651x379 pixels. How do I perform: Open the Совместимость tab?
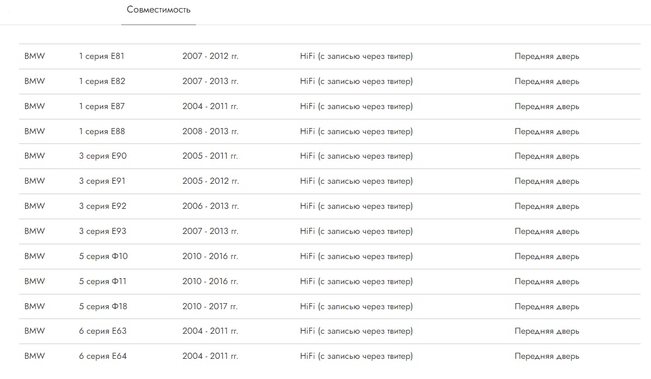(158, 10)
